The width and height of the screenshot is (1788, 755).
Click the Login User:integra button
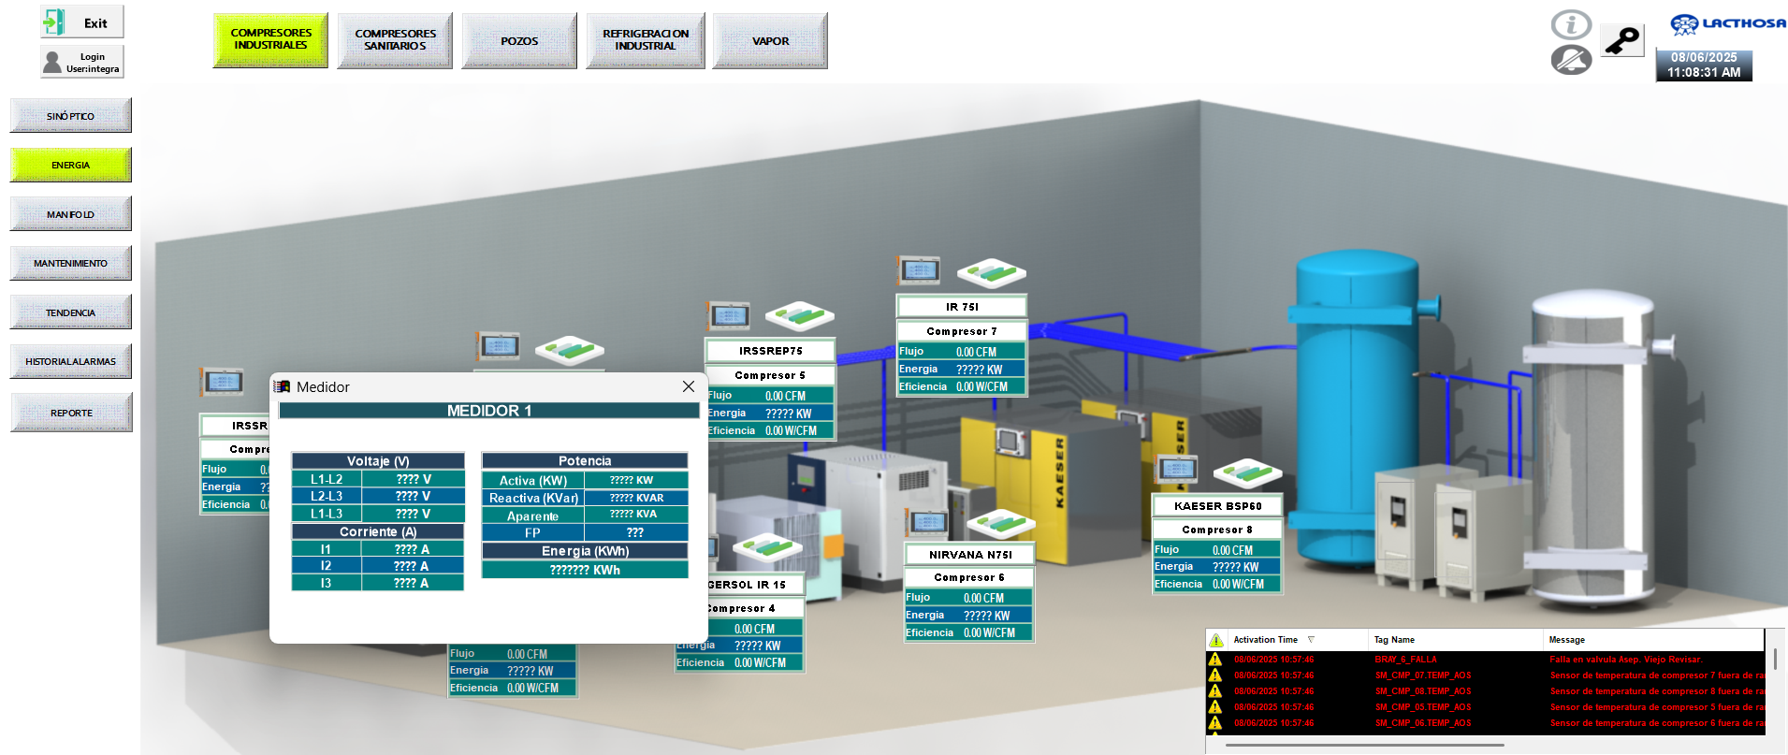click(x=82, y=63)
